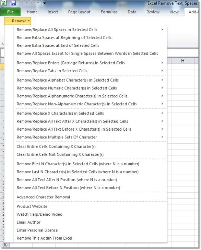
Task: Collapse the Remove dropdown button
Action: tap(17, 21)
